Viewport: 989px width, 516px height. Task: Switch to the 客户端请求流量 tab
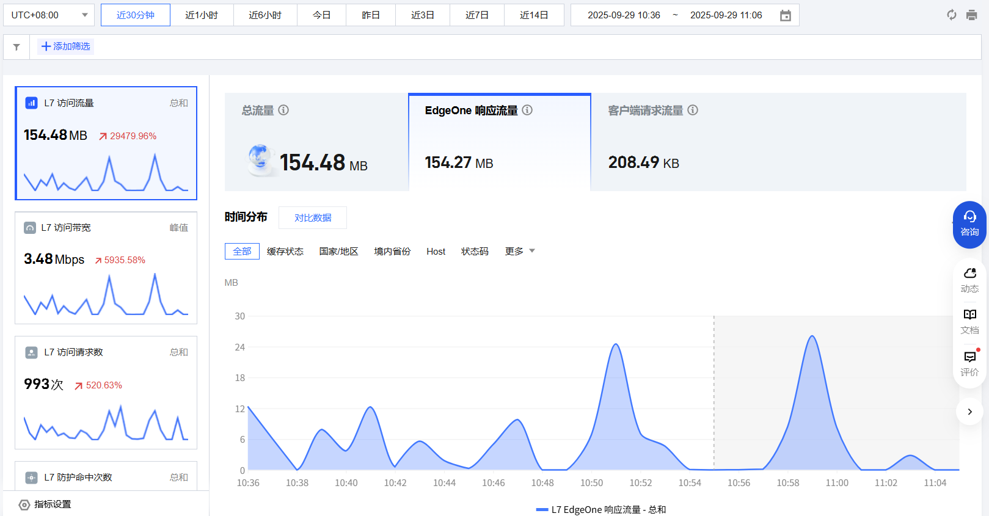[x=645, y=111]
